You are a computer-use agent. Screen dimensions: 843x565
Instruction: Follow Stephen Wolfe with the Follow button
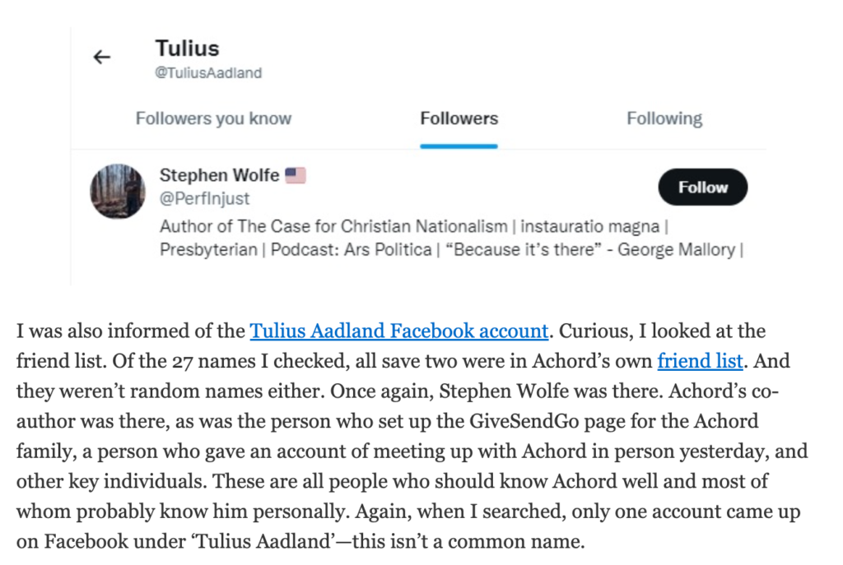[703, 187]
